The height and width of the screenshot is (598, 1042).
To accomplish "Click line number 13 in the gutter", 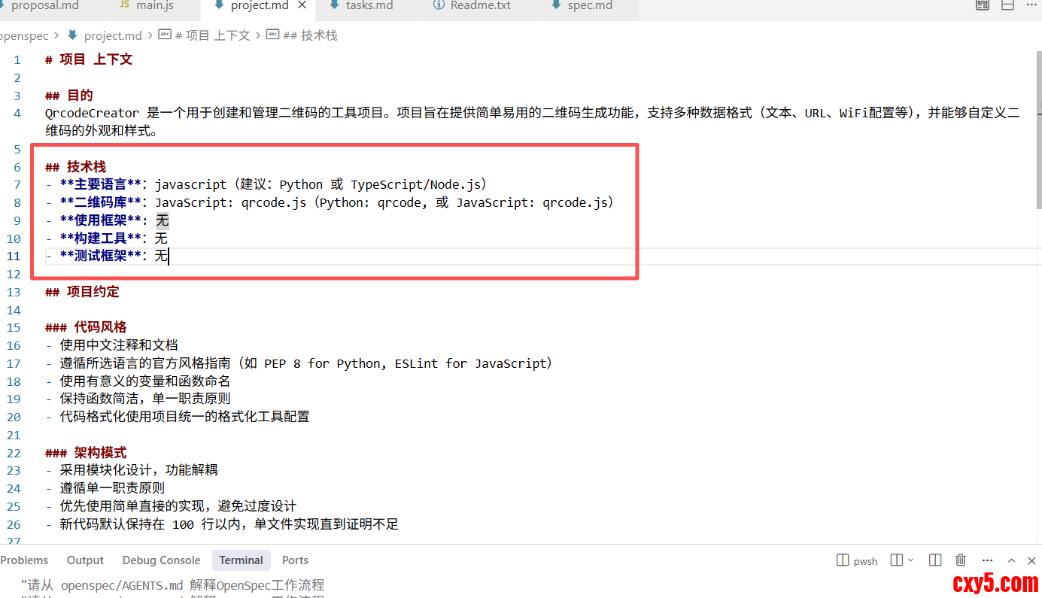I will click(x=14, y=293).
